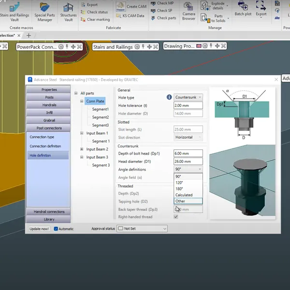The height and width of the screenshot is (290, 290).
Task: Toggle Automatic update checkbox
Action: (x=56, y=229)
